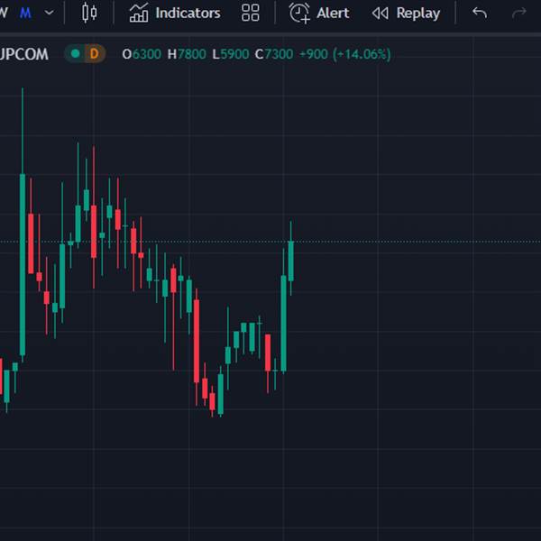Open the Indicators panel
This screenshot has height=541, width=541.
(175, 14)
